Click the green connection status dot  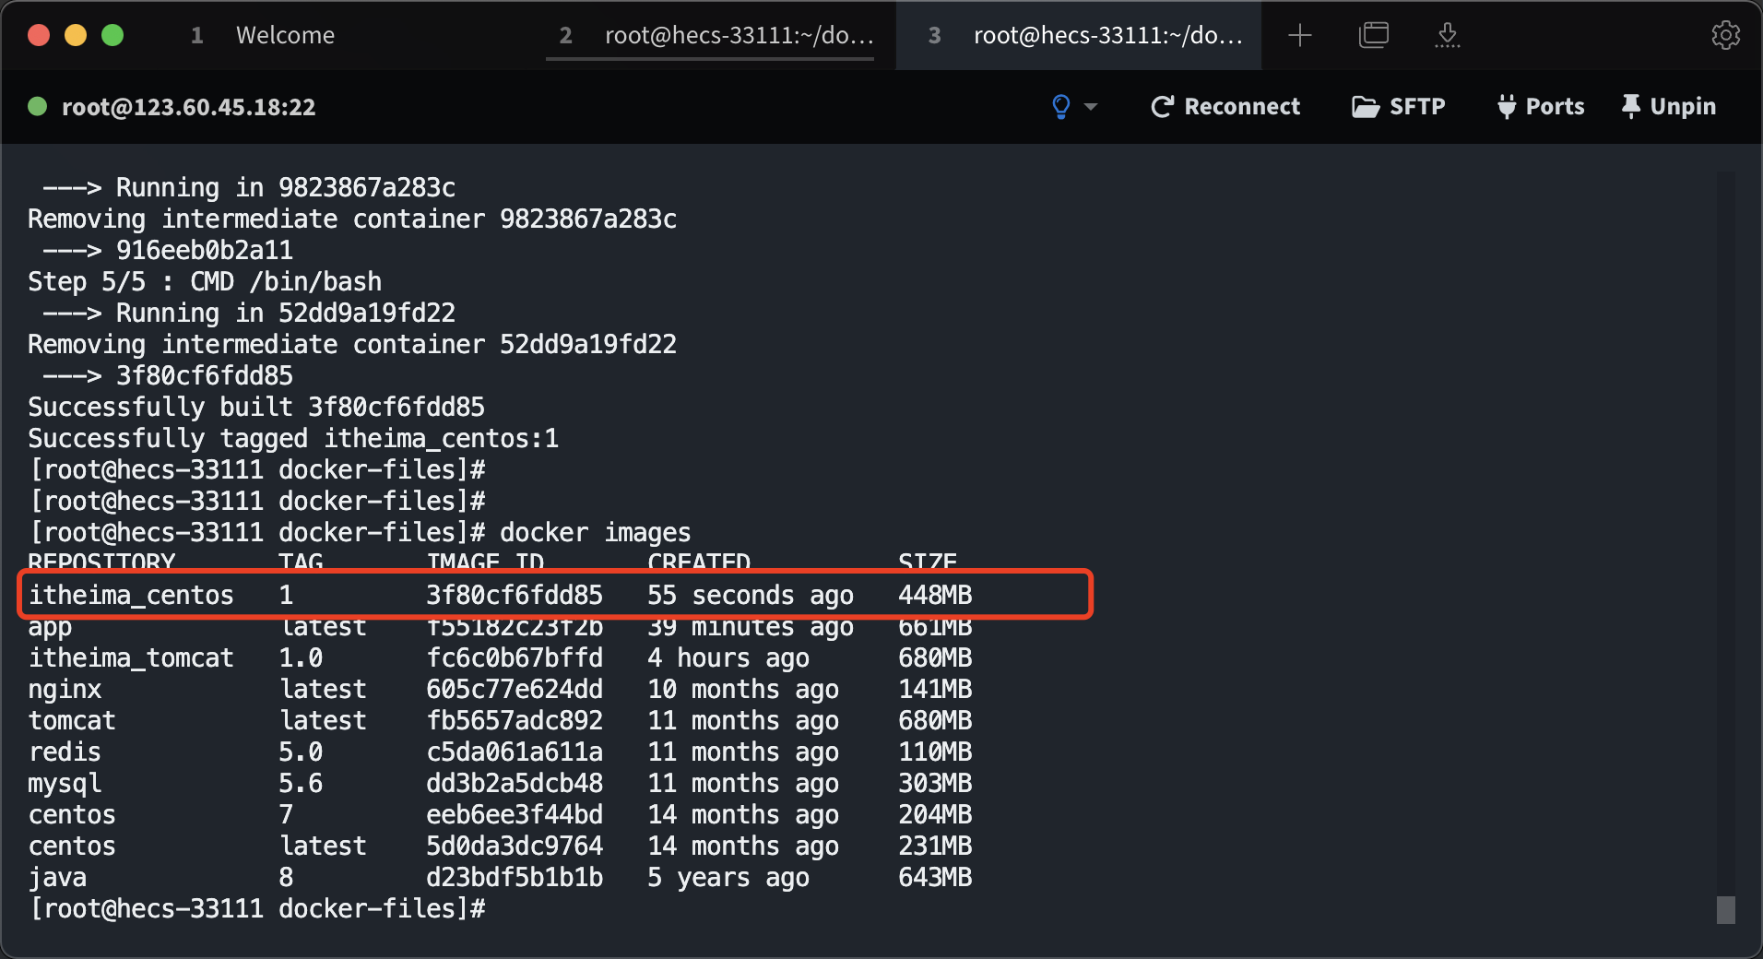click(38, 107)
